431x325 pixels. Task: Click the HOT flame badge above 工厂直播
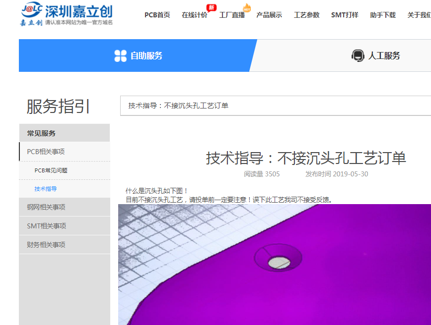247,7
